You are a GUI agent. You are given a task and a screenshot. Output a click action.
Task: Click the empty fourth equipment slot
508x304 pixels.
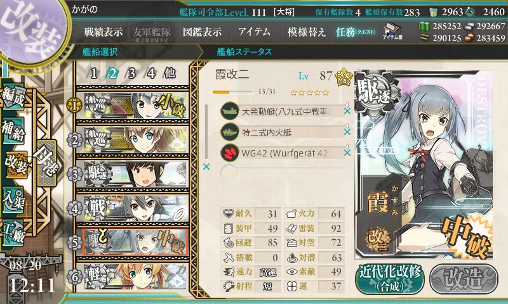tap(282, 174)
